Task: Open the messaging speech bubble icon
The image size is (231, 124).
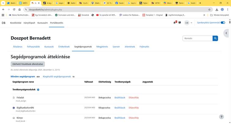Action: 180,23
